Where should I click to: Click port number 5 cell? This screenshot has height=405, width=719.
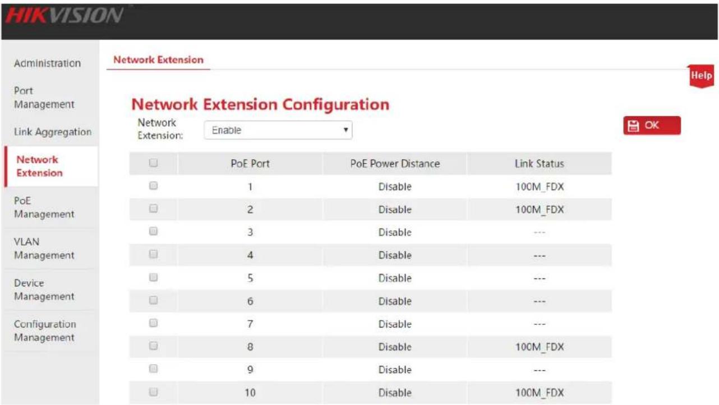[x=251, y=278]
